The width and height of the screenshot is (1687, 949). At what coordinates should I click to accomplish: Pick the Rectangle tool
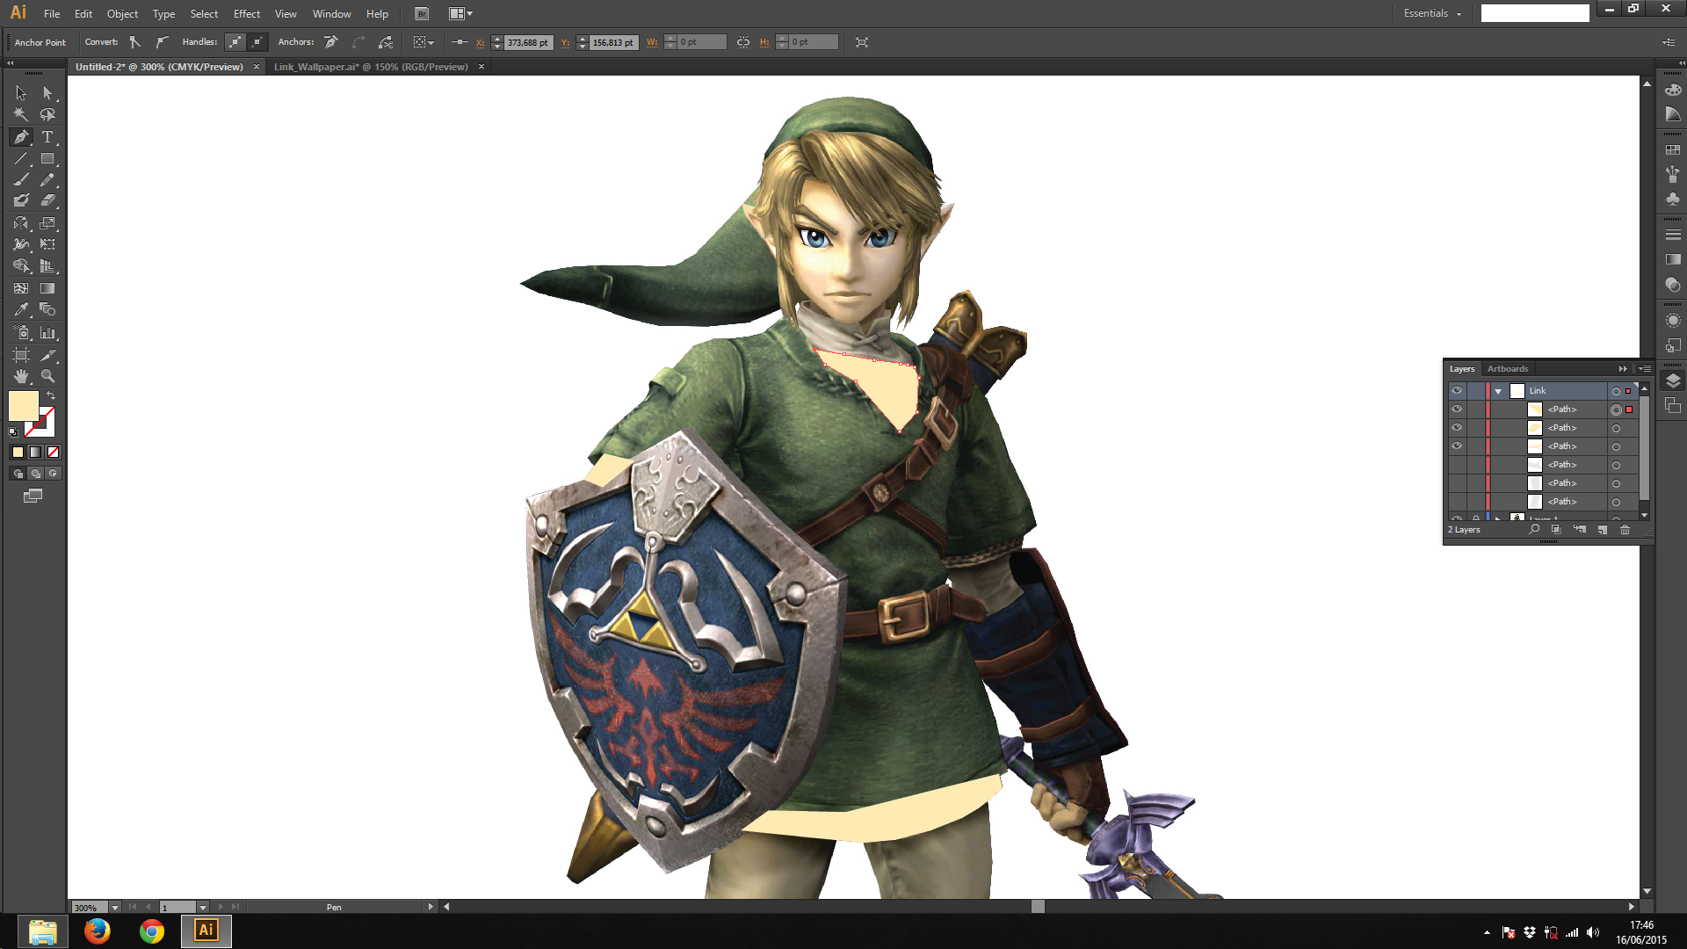[47, 159]
